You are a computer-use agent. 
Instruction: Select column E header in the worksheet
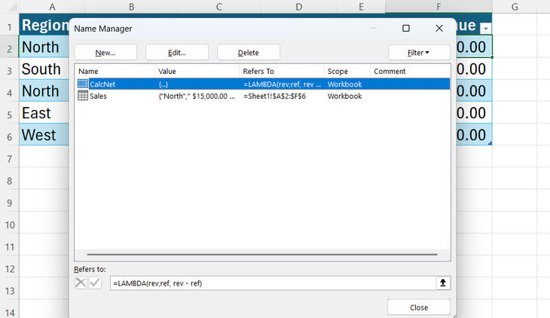coord(361,7)
